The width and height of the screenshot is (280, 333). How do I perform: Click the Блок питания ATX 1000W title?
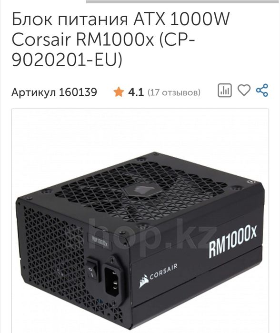point(120,19)
